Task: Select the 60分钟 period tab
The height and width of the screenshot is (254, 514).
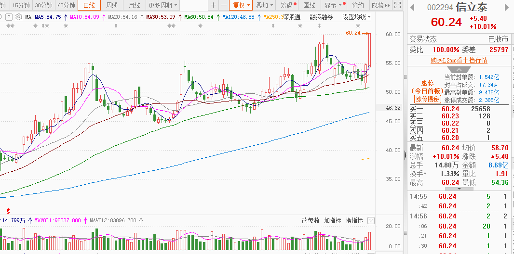Action: point(66,5)
